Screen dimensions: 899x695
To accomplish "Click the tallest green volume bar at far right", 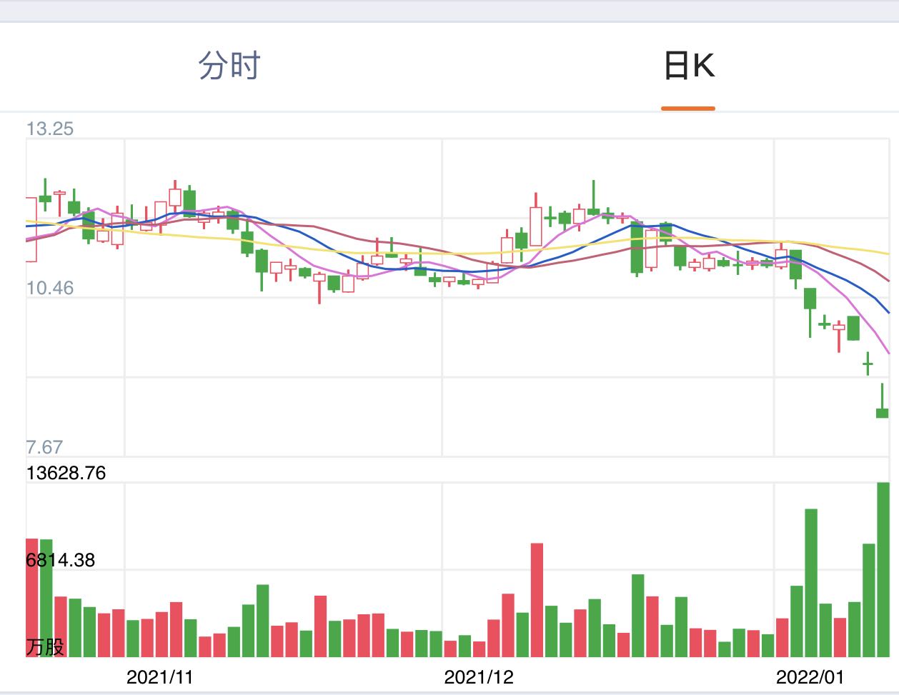I will [x=883, y=569].
